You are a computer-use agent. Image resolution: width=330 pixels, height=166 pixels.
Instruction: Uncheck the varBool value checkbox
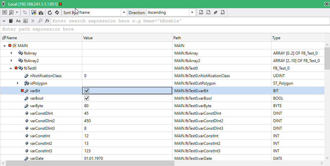click(87, 98)
